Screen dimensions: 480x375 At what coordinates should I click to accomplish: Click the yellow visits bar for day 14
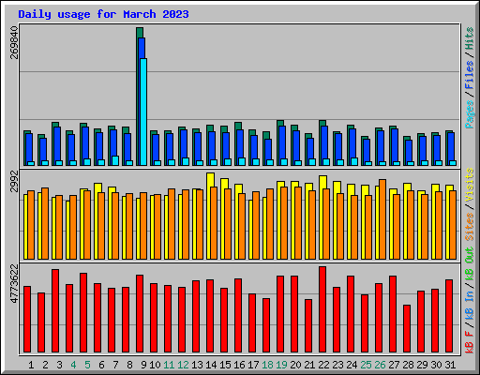(x=209, y=216)
